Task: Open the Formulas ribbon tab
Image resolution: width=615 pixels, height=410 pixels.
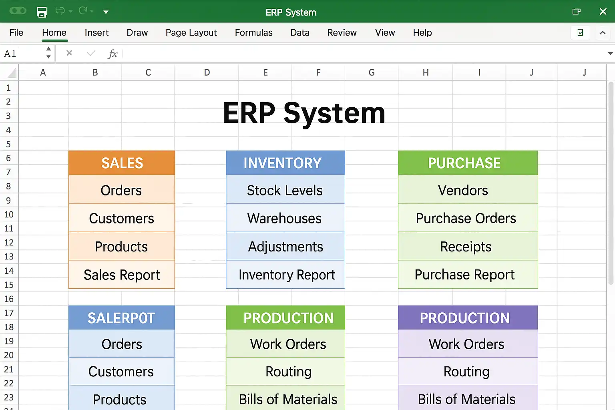Action: (253, 32)
